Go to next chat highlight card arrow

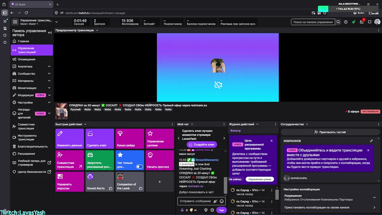pos(224,138)
